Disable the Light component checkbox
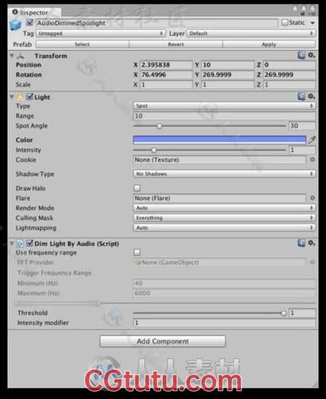 pos(30,96)
